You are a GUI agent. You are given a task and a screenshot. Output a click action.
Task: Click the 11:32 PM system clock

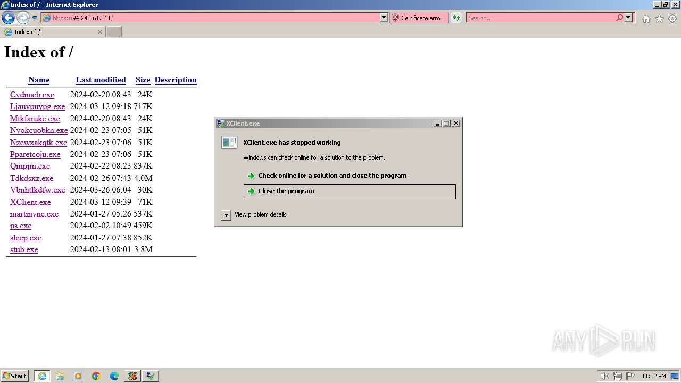point(654,376)
